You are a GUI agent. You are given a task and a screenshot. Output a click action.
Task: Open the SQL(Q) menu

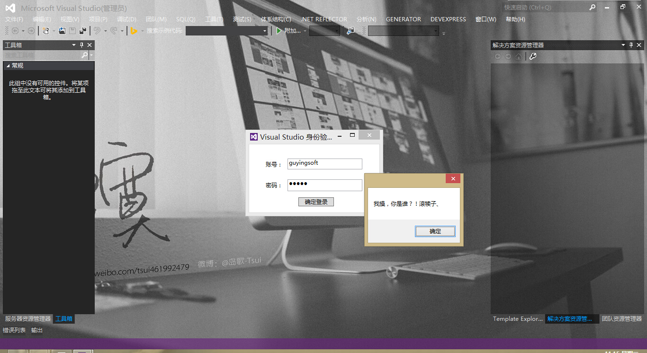(x=186, y=19)
